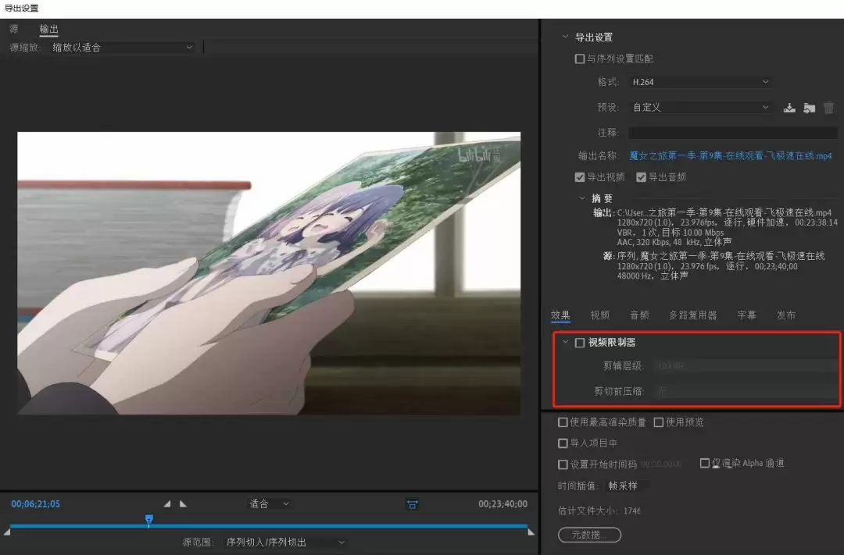Click the duration timecode 00;23;40;00

[x=502, y=504]
